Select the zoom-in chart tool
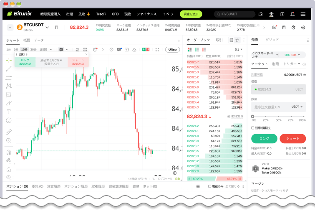 pyautogui.click(x=9, y=140)
